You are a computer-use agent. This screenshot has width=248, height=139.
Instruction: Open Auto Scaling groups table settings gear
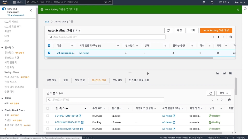point(231,37)
